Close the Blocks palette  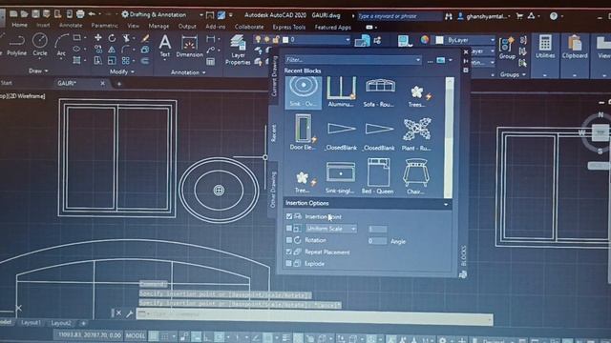coord(466,51)
